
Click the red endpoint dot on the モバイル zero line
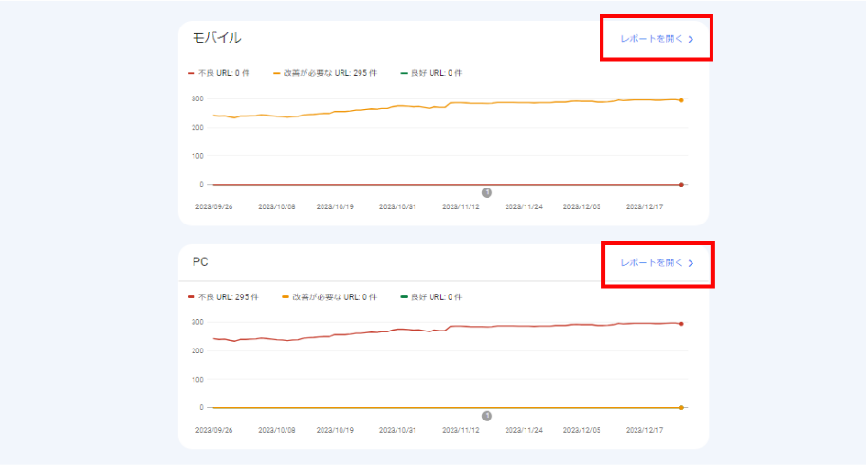click(x=681, y=184)
